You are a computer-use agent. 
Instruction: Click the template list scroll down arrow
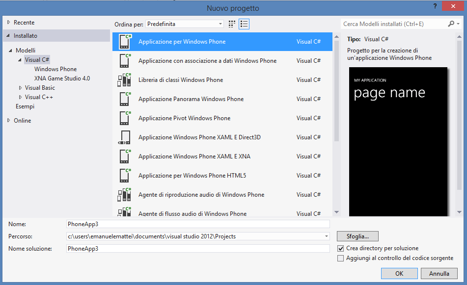(336, 212)
